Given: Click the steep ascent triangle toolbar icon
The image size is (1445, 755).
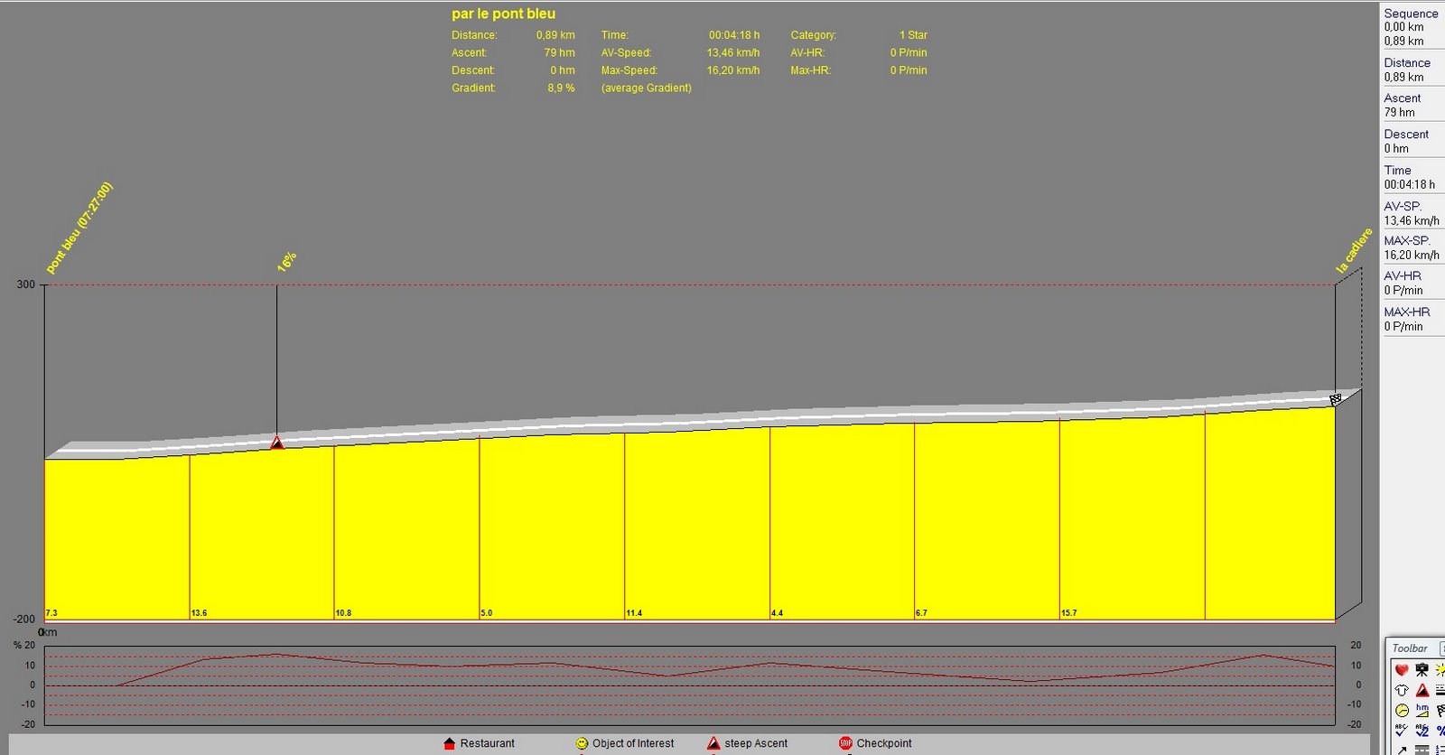Looking at the screenshot, I should pos(1422,690).
